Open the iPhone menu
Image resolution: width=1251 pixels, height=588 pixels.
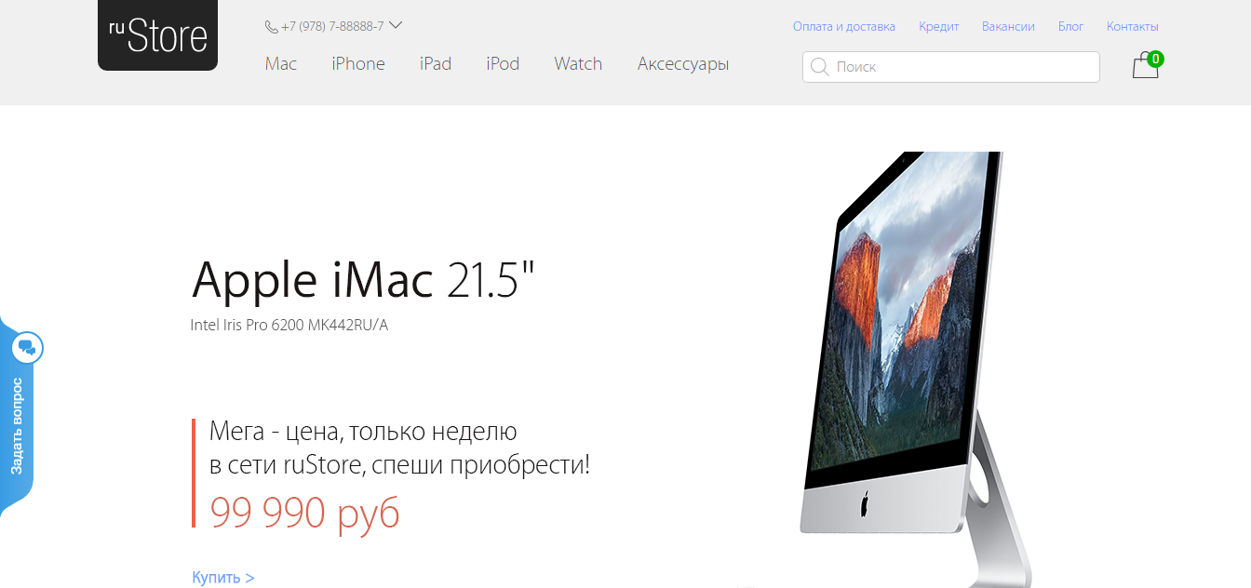pos(358,64)
